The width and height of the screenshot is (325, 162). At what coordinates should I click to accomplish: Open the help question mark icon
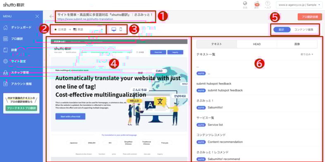click(268, 4)
